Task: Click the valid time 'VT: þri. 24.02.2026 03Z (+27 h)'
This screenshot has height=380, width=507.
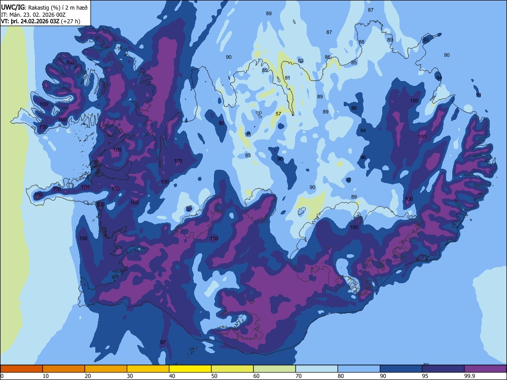Action: (41, 21)
